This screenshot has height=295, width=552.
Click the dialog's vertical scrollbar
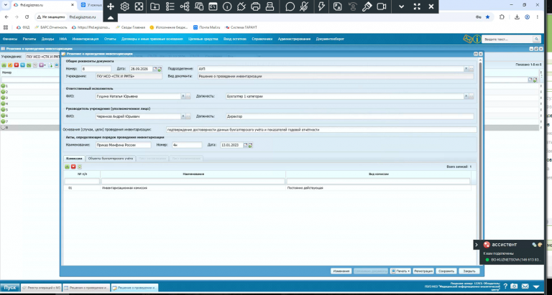[x=480, y=151]
